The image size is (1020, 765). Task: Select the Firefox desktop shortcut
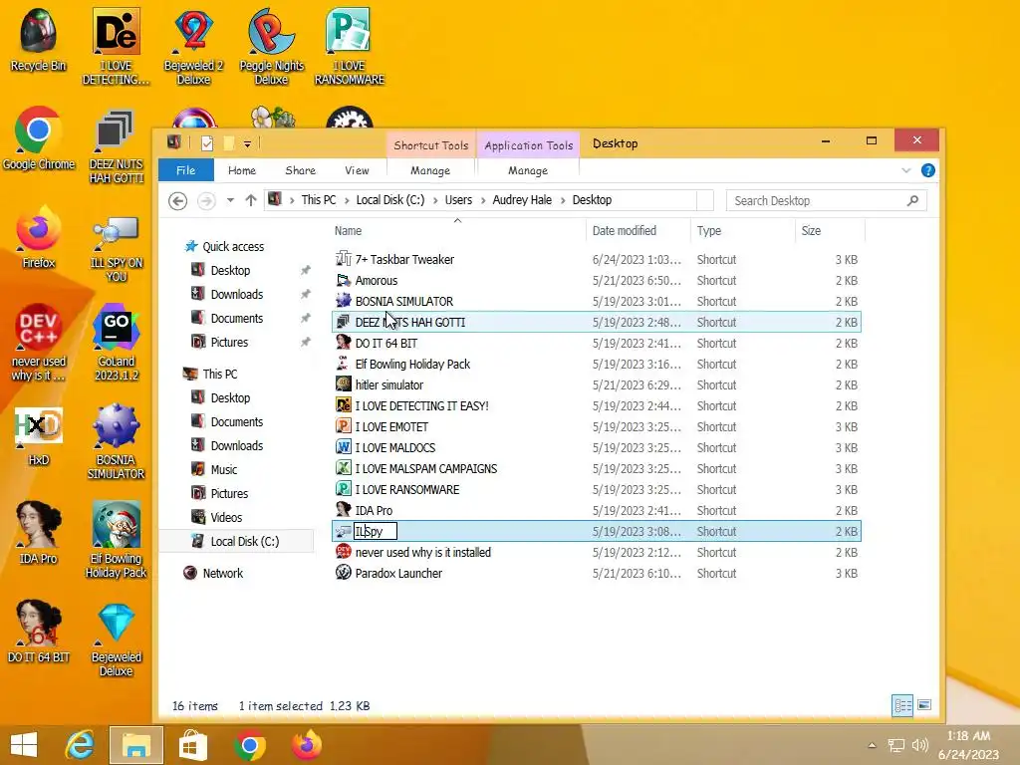tap(39, 237)
